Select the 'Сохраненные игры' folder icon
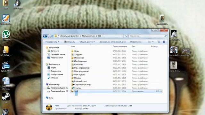Screen dimensions: 205x115 [x=72, y=85]
